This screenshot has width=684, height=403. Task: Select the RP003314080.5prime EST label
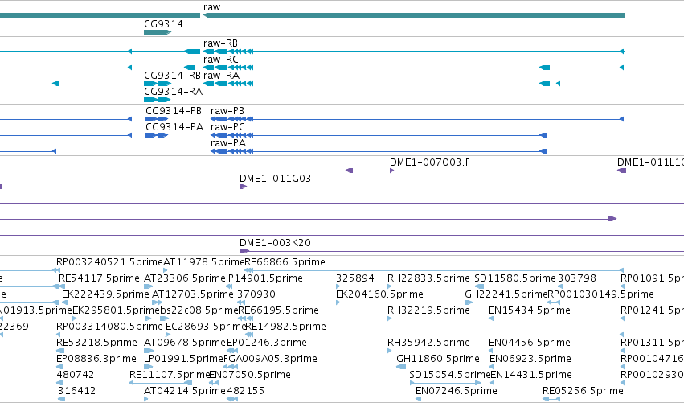coord(109,327)
